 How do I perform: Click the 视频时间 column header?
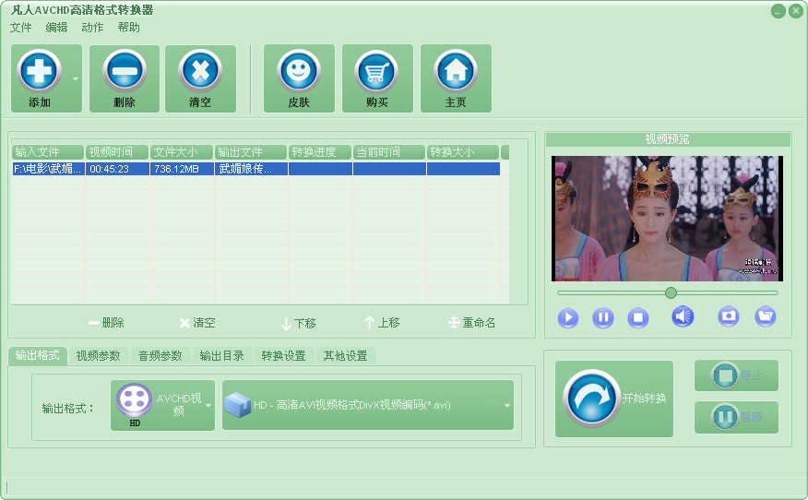point(117,152)
